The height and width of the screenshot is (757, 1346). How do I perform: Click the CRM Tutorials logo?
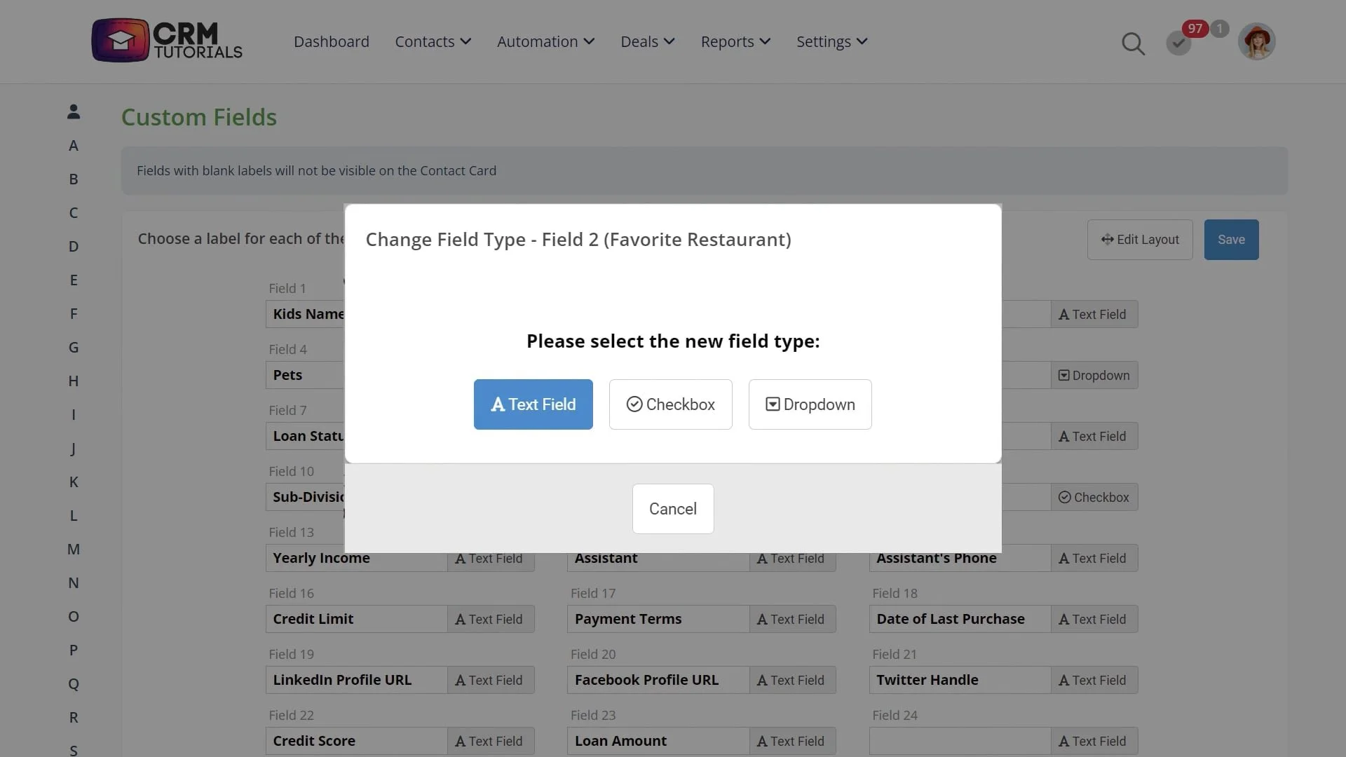167,41
